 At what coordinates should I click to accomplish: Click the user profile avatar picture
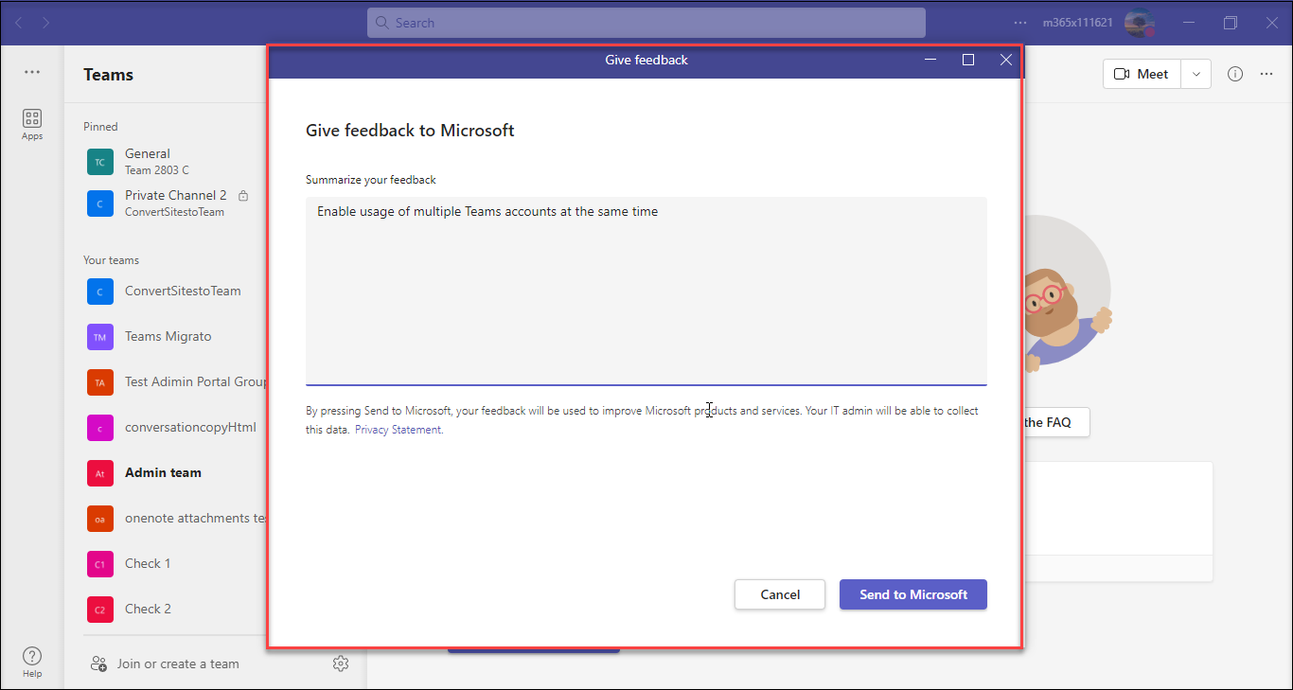point(1139,23)
